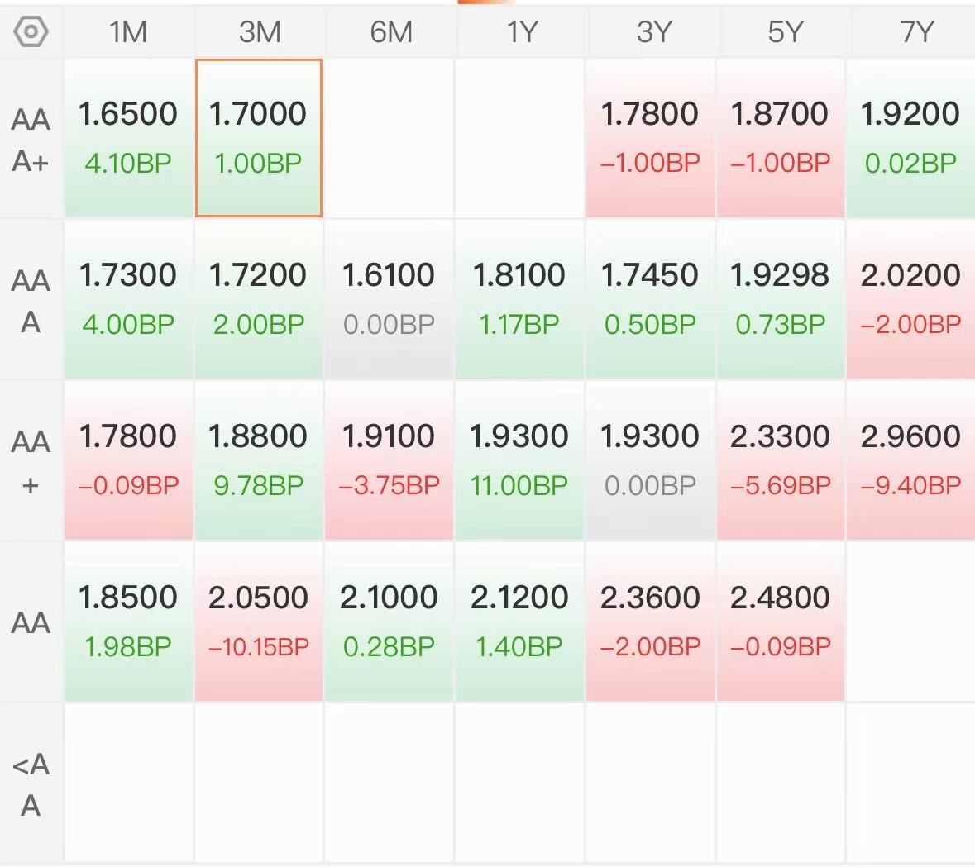Click the AAA+ rating row label
The width and height of the screenshot is (975, 867).
[31, 139]
